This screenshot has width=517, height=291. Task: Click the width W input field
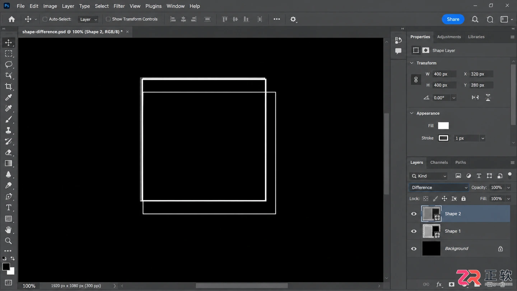[444, 74]
